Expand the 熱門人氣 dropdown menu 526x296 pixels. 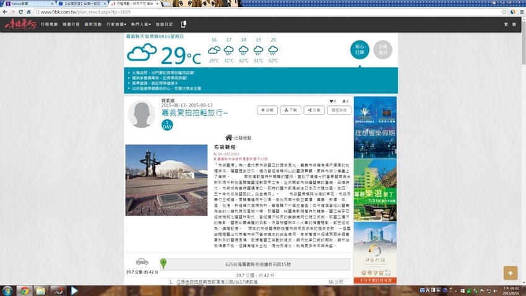tap(141, 24)
